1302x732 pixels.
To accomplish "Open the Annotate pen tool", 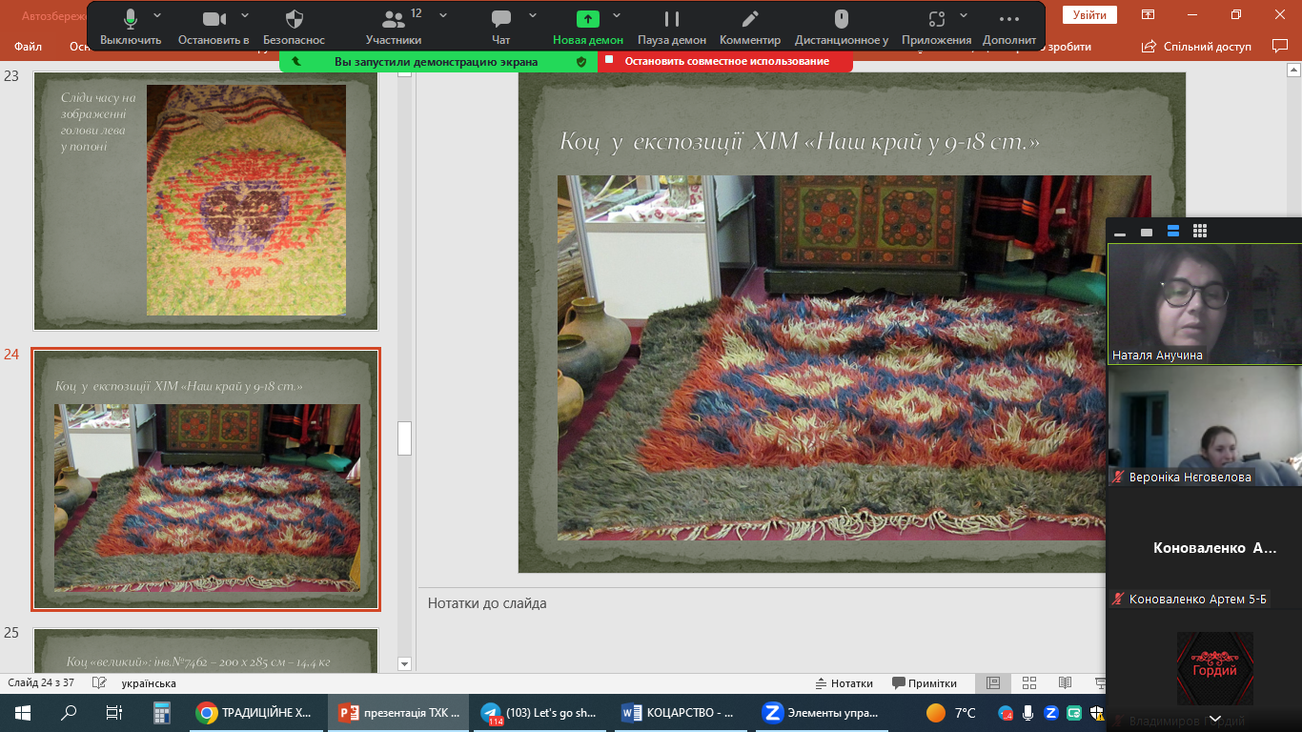I will [750, 27].
